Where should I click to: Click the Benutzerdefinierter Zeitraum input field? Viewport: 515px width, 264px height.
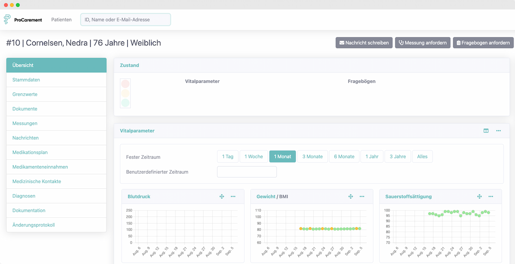tap(247, 172)
